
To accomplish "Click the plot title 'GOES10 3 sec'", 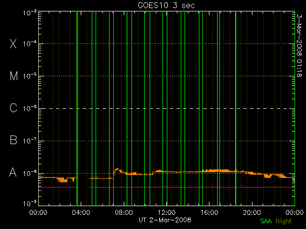I will click(166, 5).
